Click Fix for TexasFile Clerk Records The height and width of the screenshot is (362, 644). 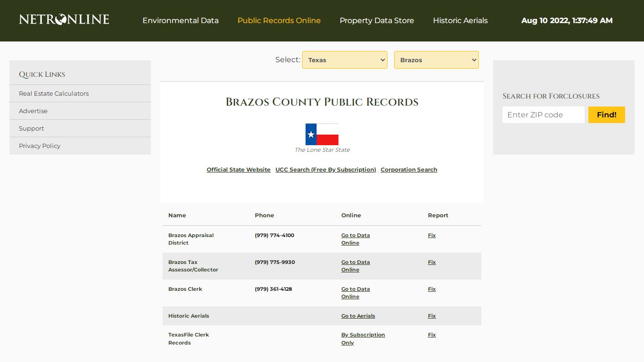(x=432, y=335)
